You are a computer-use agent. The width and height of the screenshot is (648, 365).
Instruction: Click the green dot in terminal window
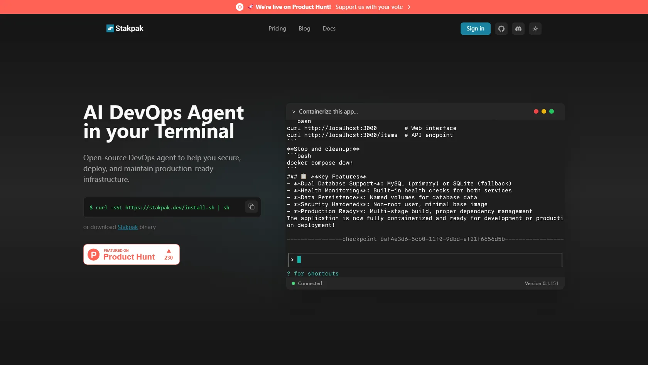coord(551,112)
